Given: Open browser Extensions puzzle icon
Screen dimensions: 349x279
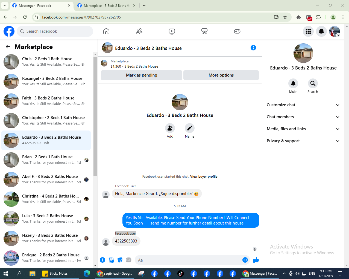Looking at the screenshot, I should click(x=318, y=17).
